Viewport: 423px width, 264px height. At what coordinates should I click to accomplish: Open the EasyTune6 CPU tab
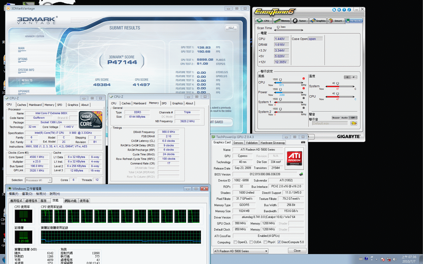click(x=264, y=21)
